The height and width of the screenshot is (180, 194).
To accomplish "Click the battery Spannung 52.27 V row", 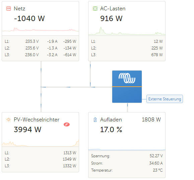I will (127, 156).
